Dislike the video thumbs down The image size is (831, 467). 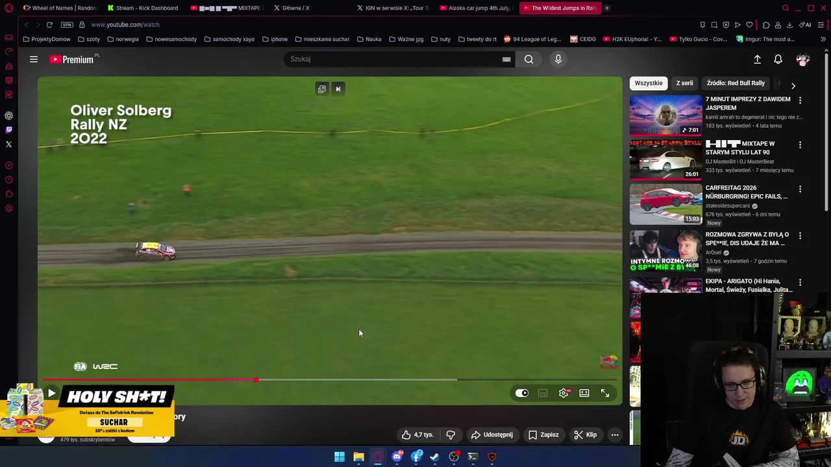click(451, 435)
